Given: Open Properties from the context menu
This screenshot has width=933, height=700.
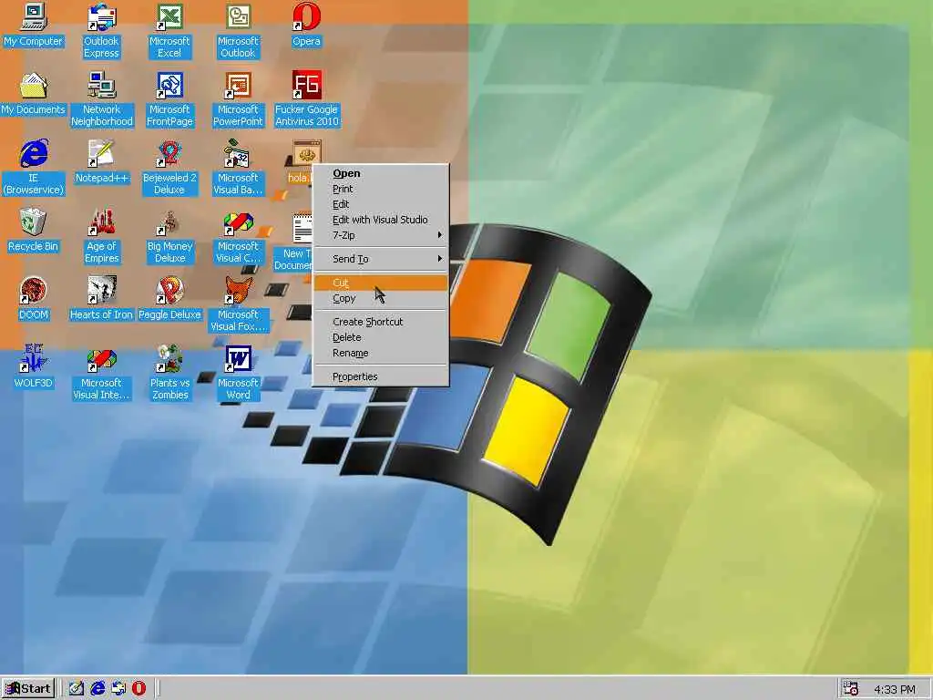Looking at the screenshot, I should coord(381,376).
